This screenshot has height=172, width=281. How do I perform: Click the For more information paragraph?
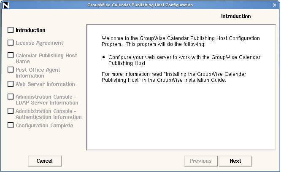point(174,77)
